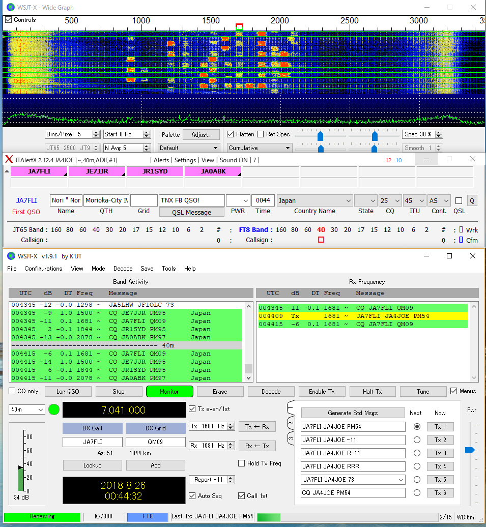486x527 pixels.
Task: Select the Next radio for Tx 6
Action: pos(417,493)
